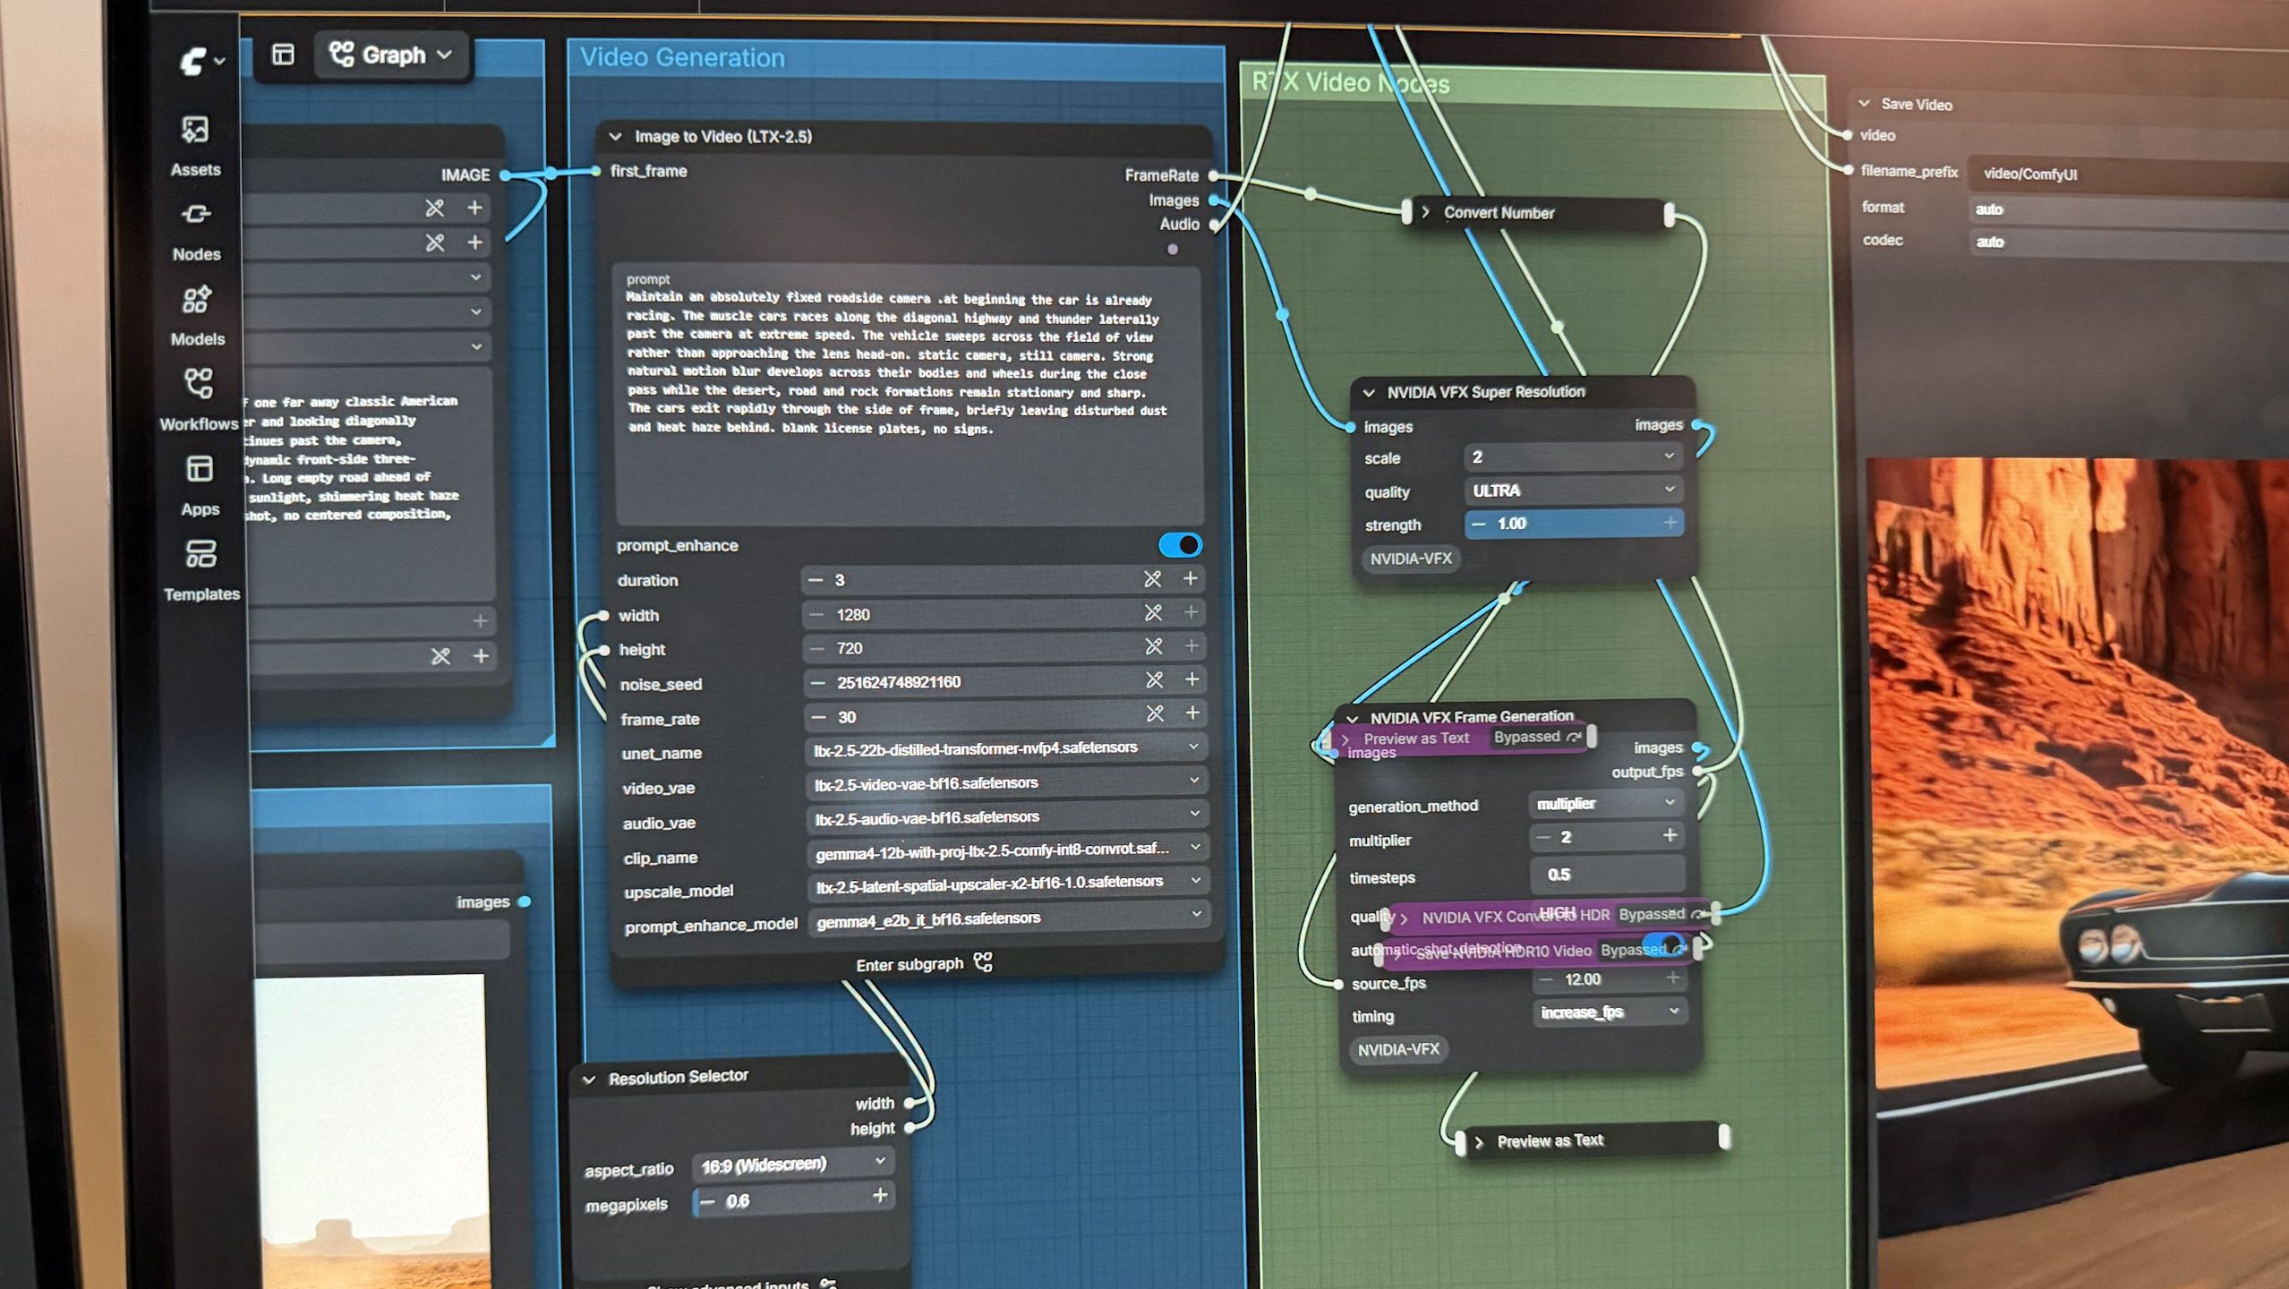This screenshot has width=2289, height=1289.
Task: Toggle the panel layout icon beside Graph
Action: point(283,55)
